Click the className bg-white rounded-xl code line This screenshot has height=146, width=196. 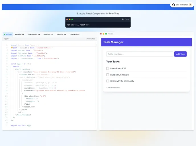(54, 91)
